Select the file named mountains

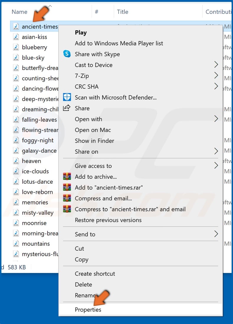(36, 244)
